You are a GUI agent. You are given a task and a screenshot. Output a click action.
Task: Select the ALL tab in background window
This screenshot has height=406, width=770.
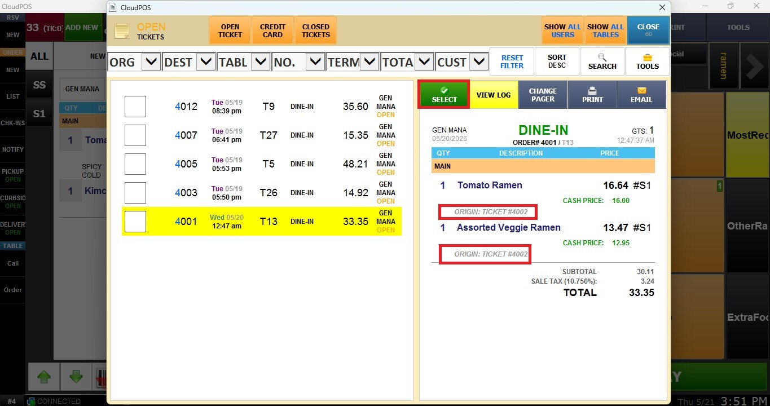pos(39,56)
